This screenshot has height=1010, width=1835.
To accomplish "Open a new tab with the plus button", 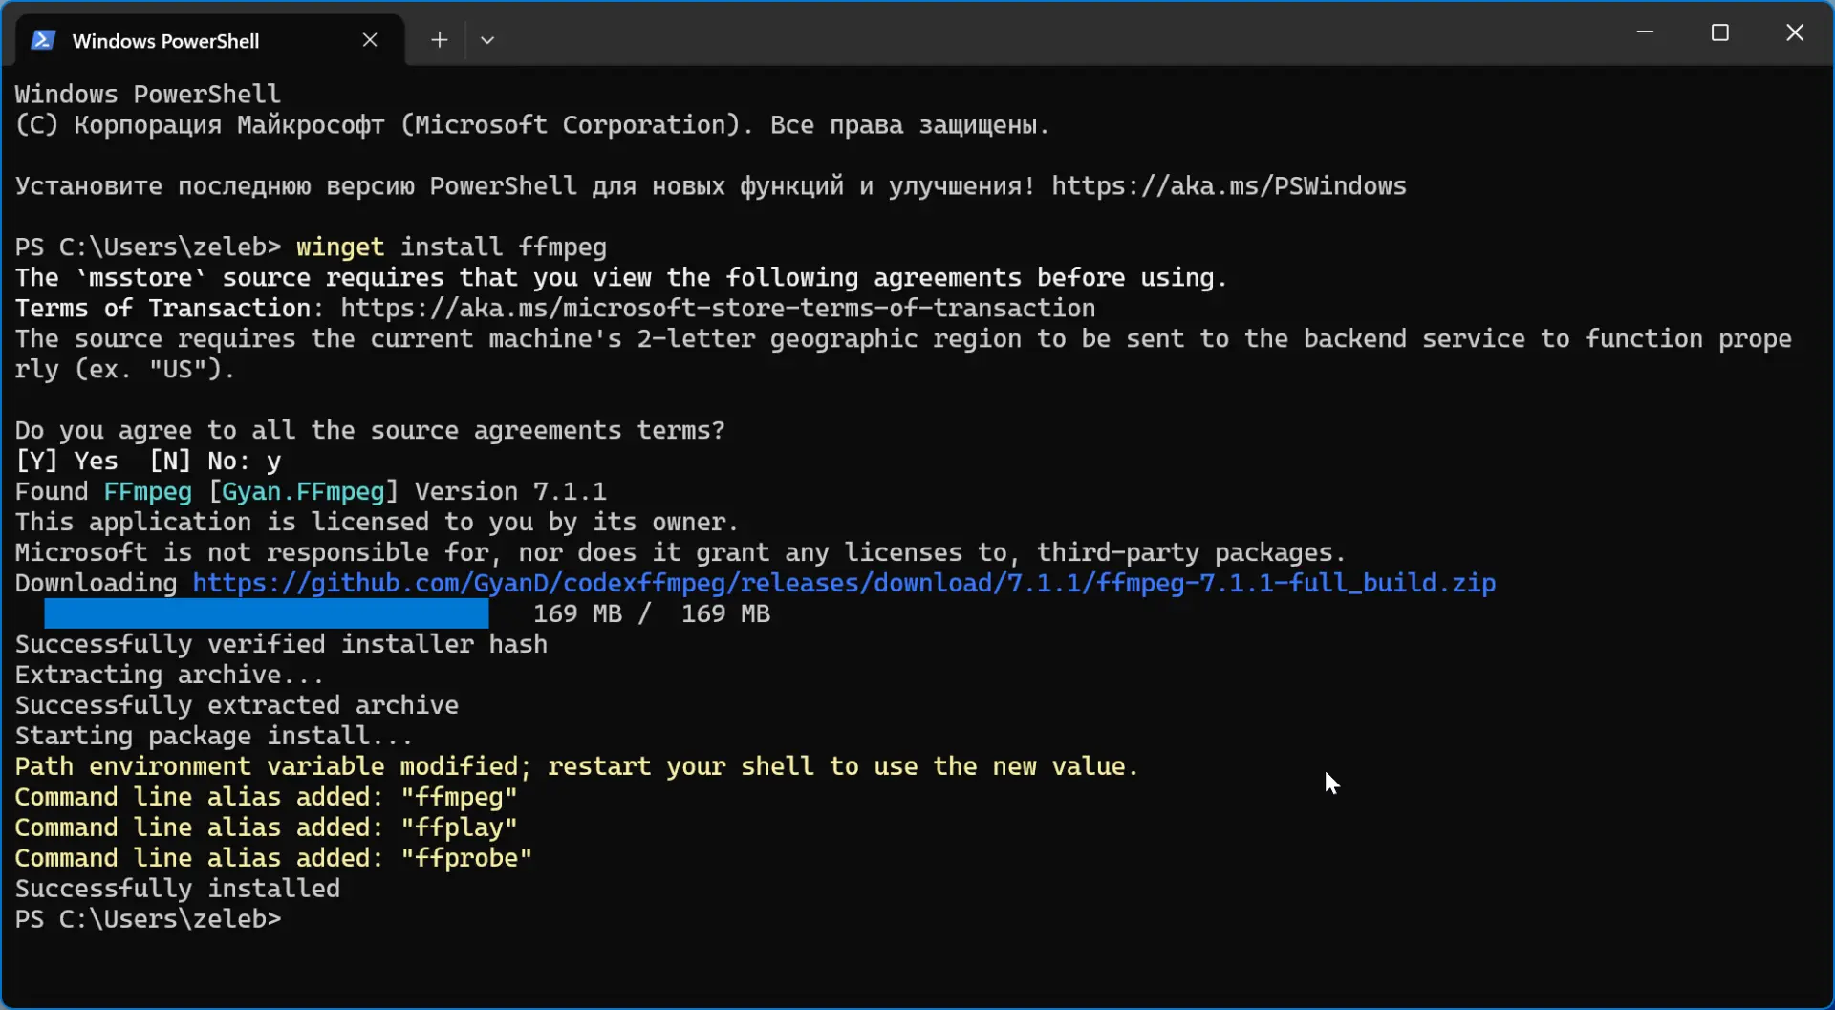I will pos(439,40).
